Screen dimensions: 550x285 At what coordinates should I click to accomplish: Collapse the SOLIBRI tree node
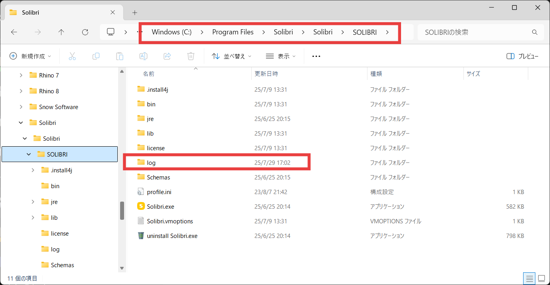coord(29,154)
